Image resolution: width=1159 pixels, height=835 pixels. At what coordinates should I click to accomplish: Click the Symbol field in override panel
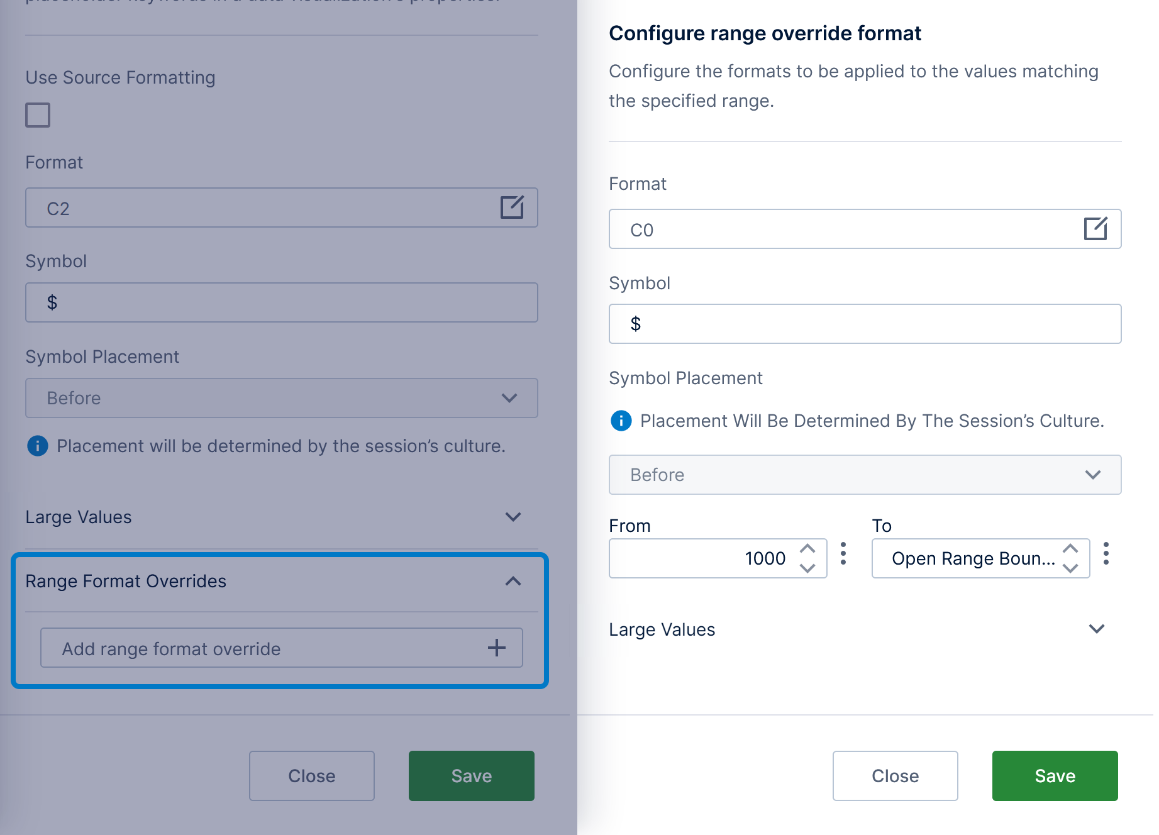pyautogui.click(x=865, y=324)
